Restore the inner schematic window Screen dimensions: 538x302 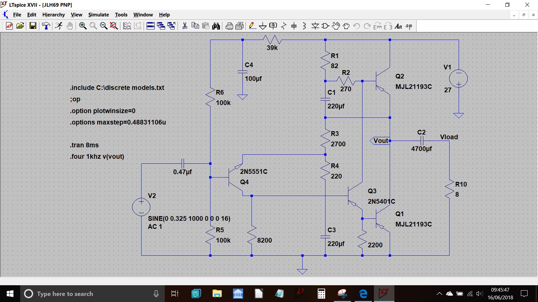pyautogui.click(x=524, y=15)
